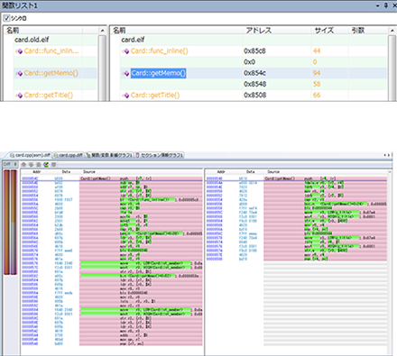Pin the Diff overview panel
This screenshot has height=356, width=397.
click(15, 164)
